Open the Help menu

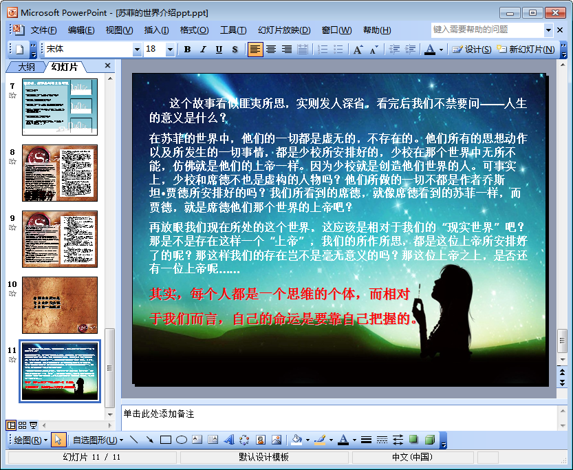point(377,30)
